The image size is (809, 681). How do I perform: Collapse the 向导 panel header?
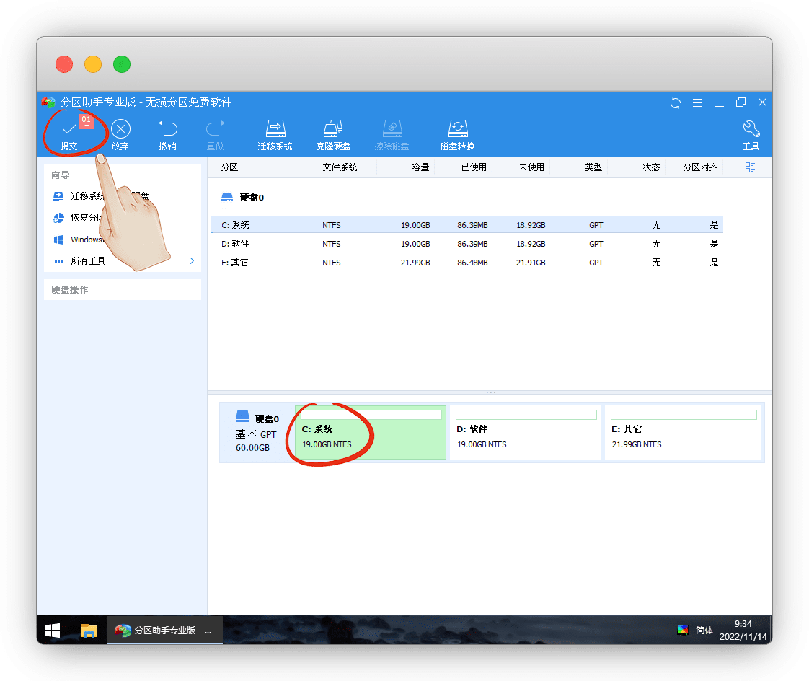click(x=122, y=175)
